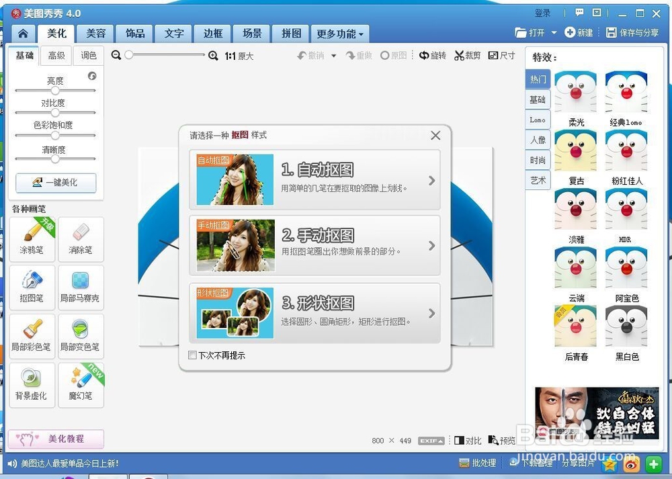Go to the home tab icon
672x479 pixels.
coord(23,34)
